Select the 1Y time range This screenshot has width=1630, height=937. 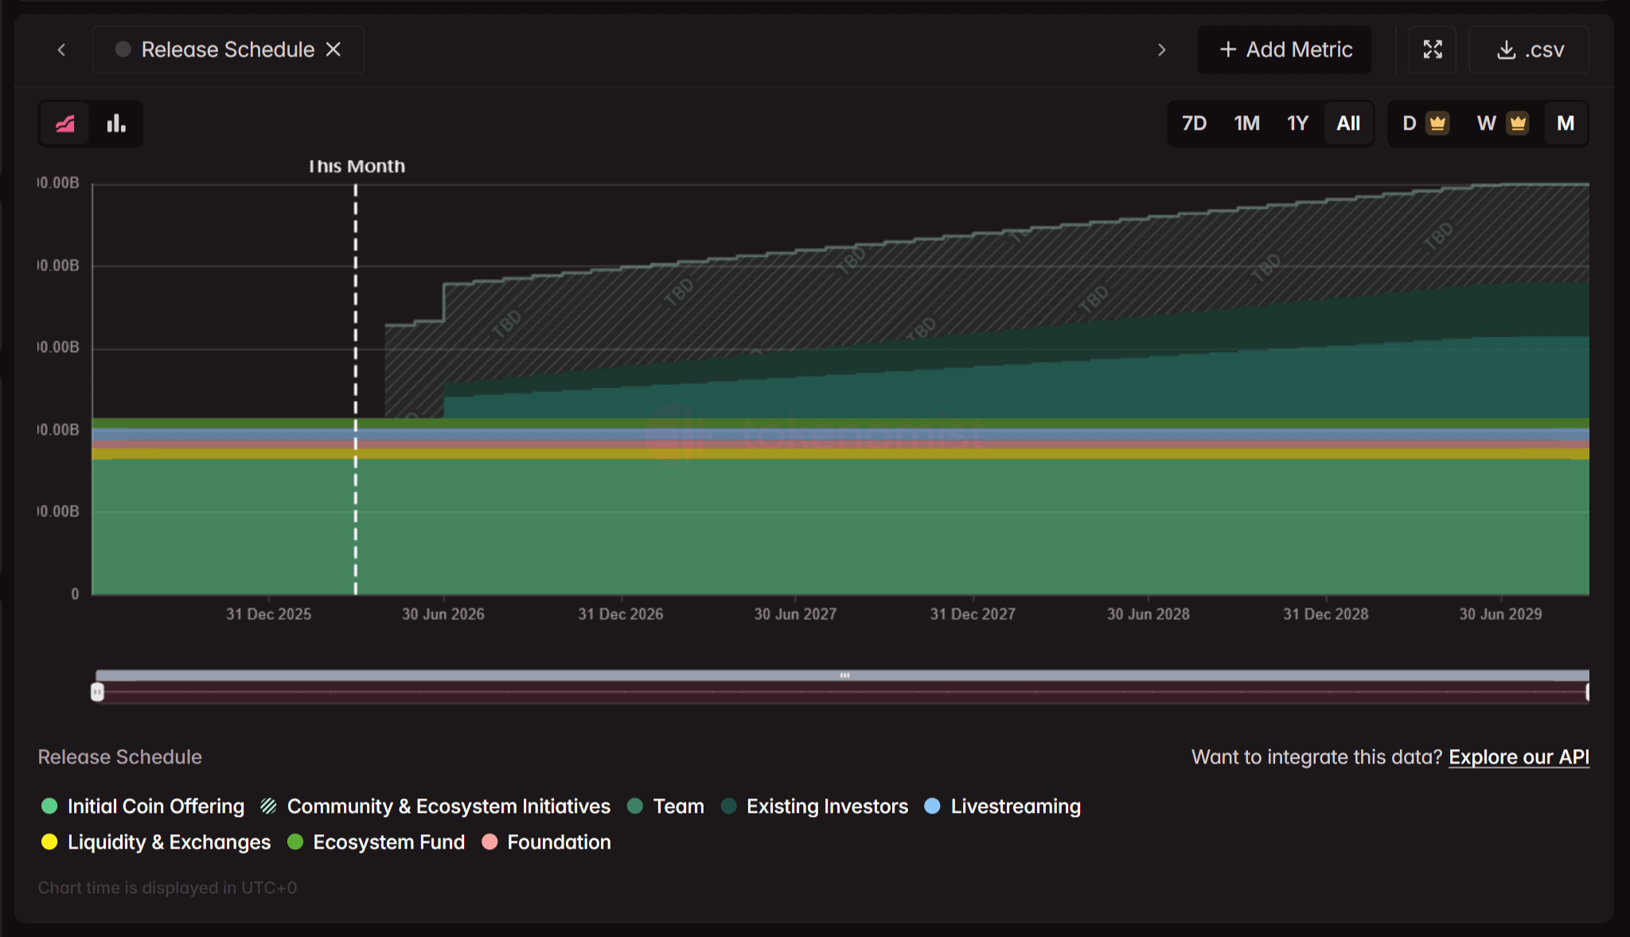coord(1297,123)
